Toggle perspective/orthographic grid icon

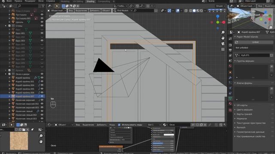[x=223, y=50]
